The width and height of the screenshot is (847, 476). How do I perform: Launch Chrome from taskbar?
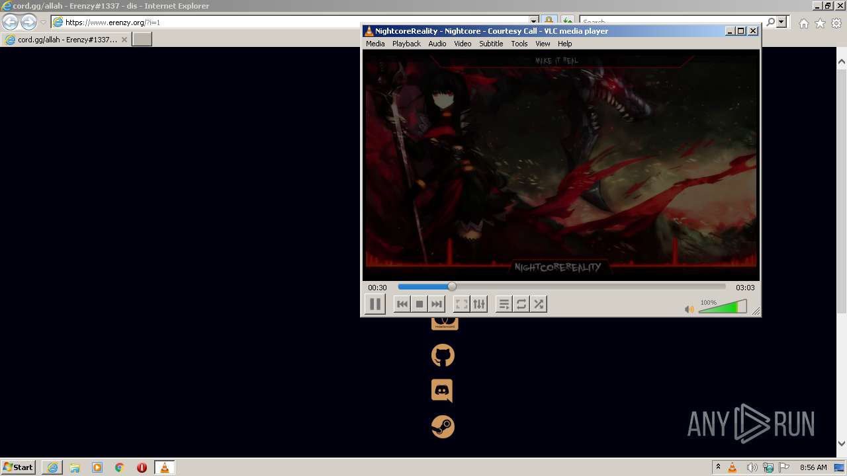click(x=120, y=467)
